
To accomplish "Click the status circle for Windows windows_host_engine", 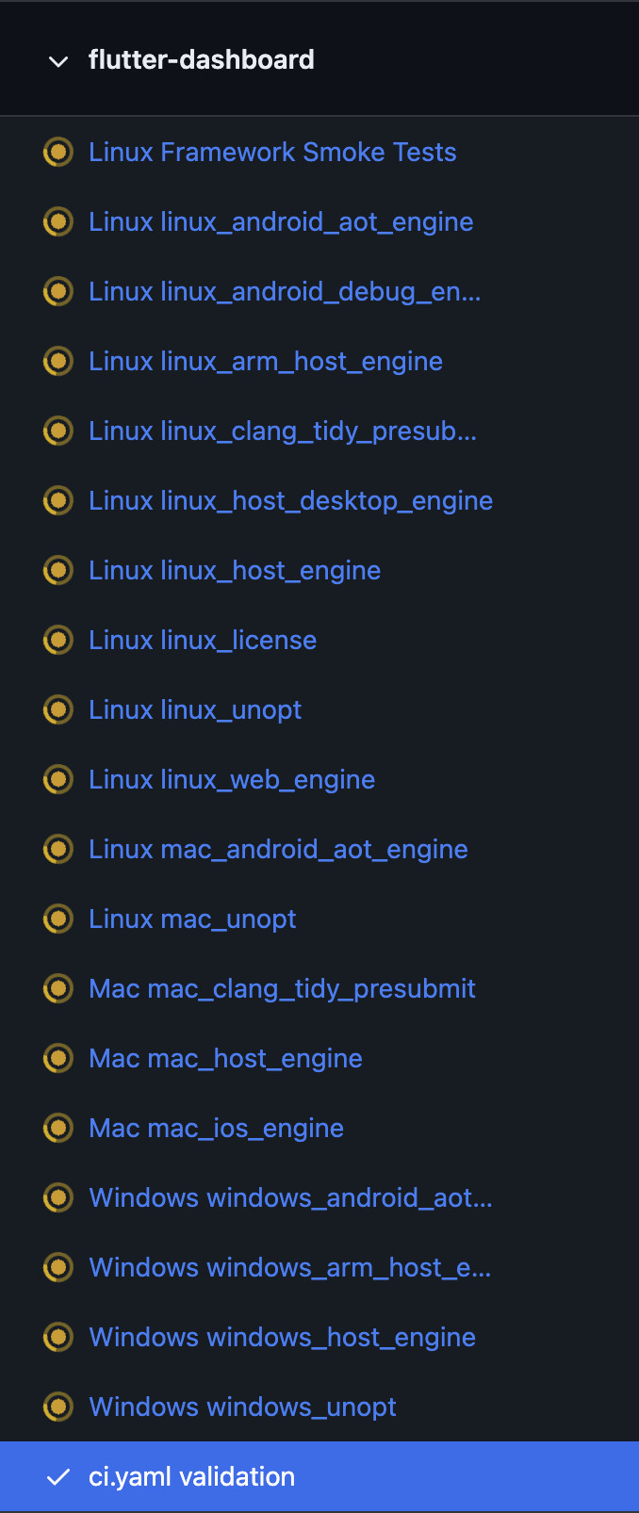I will [57, 1337].
